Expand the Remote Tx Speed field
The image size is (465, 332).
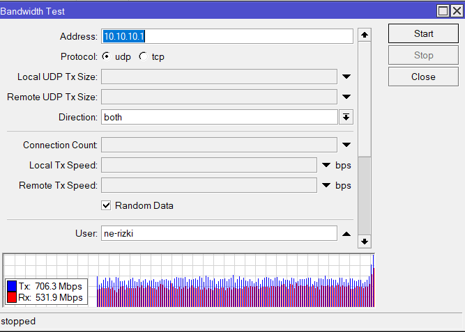[326, 185]
